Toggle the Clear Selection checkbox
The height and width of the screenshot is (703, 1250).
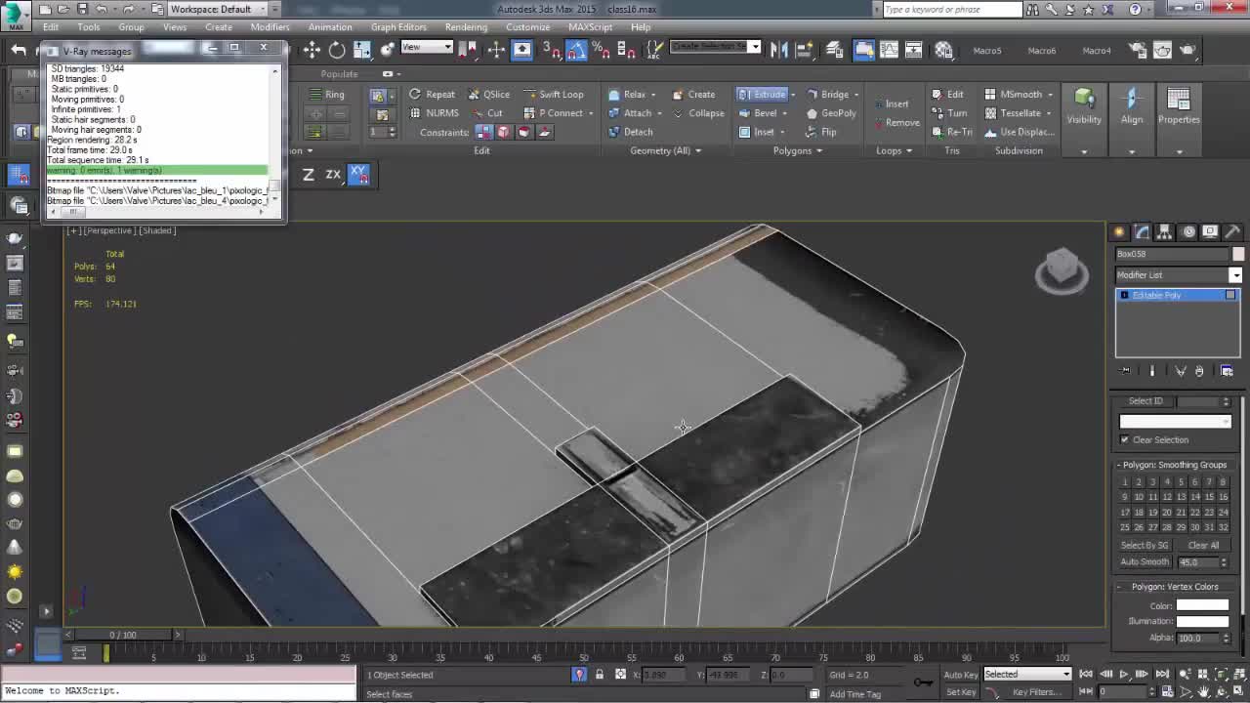pyautogui.click(x=1124, y=439)
